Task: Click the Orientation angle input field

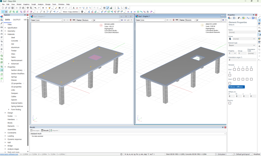Action: 242,60
